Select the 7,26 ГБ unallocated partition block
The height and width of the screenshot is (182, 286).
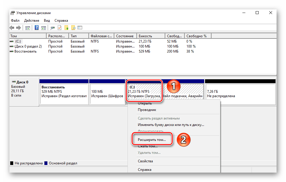pyautogui.click(x=240, y=94)
